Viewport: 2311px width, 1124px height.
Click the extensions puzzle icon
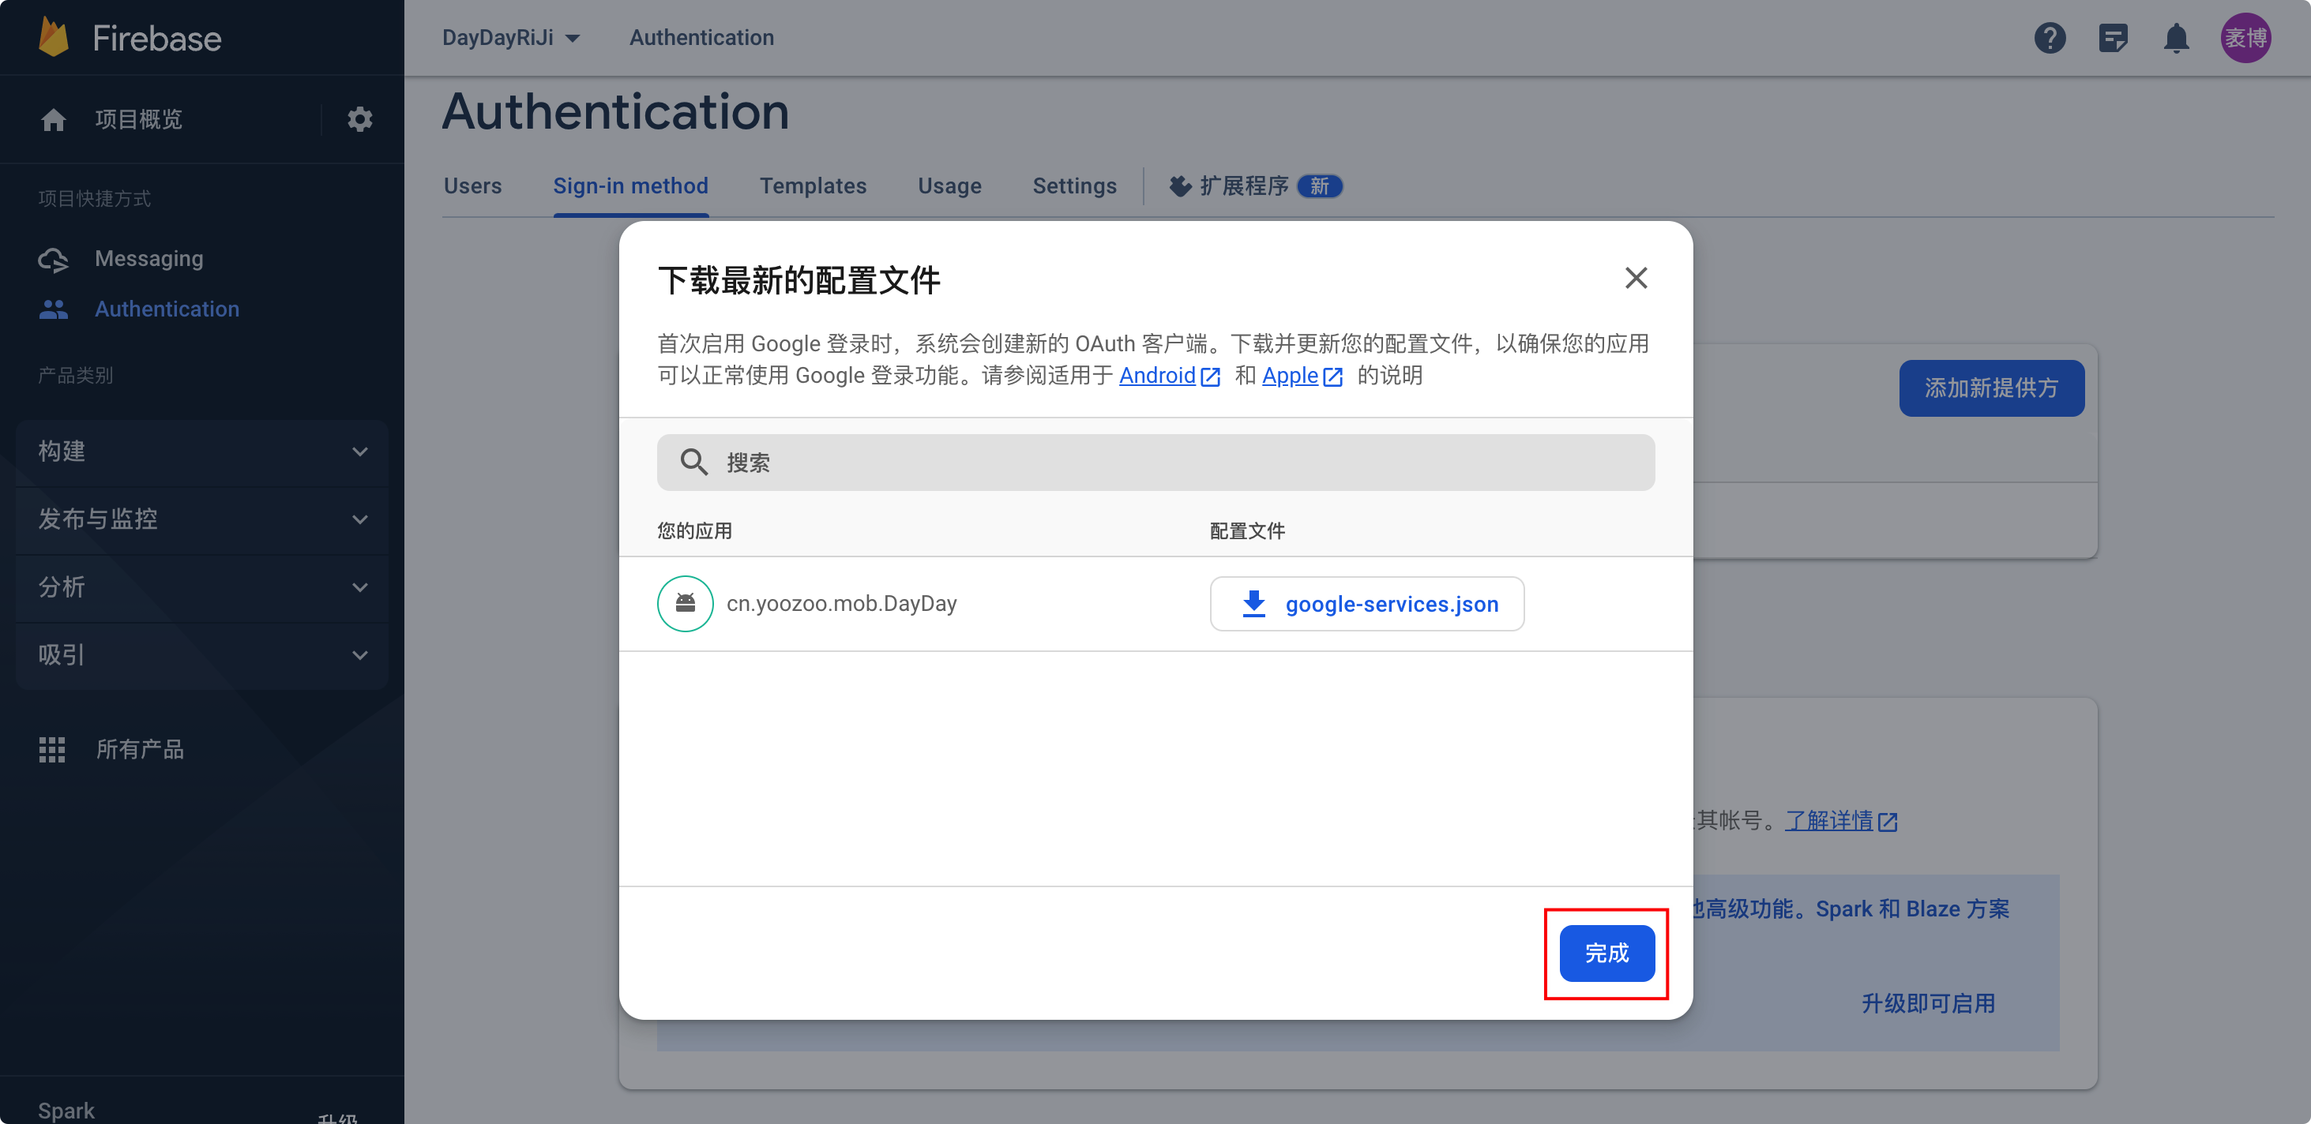[x=1181, y=185]
